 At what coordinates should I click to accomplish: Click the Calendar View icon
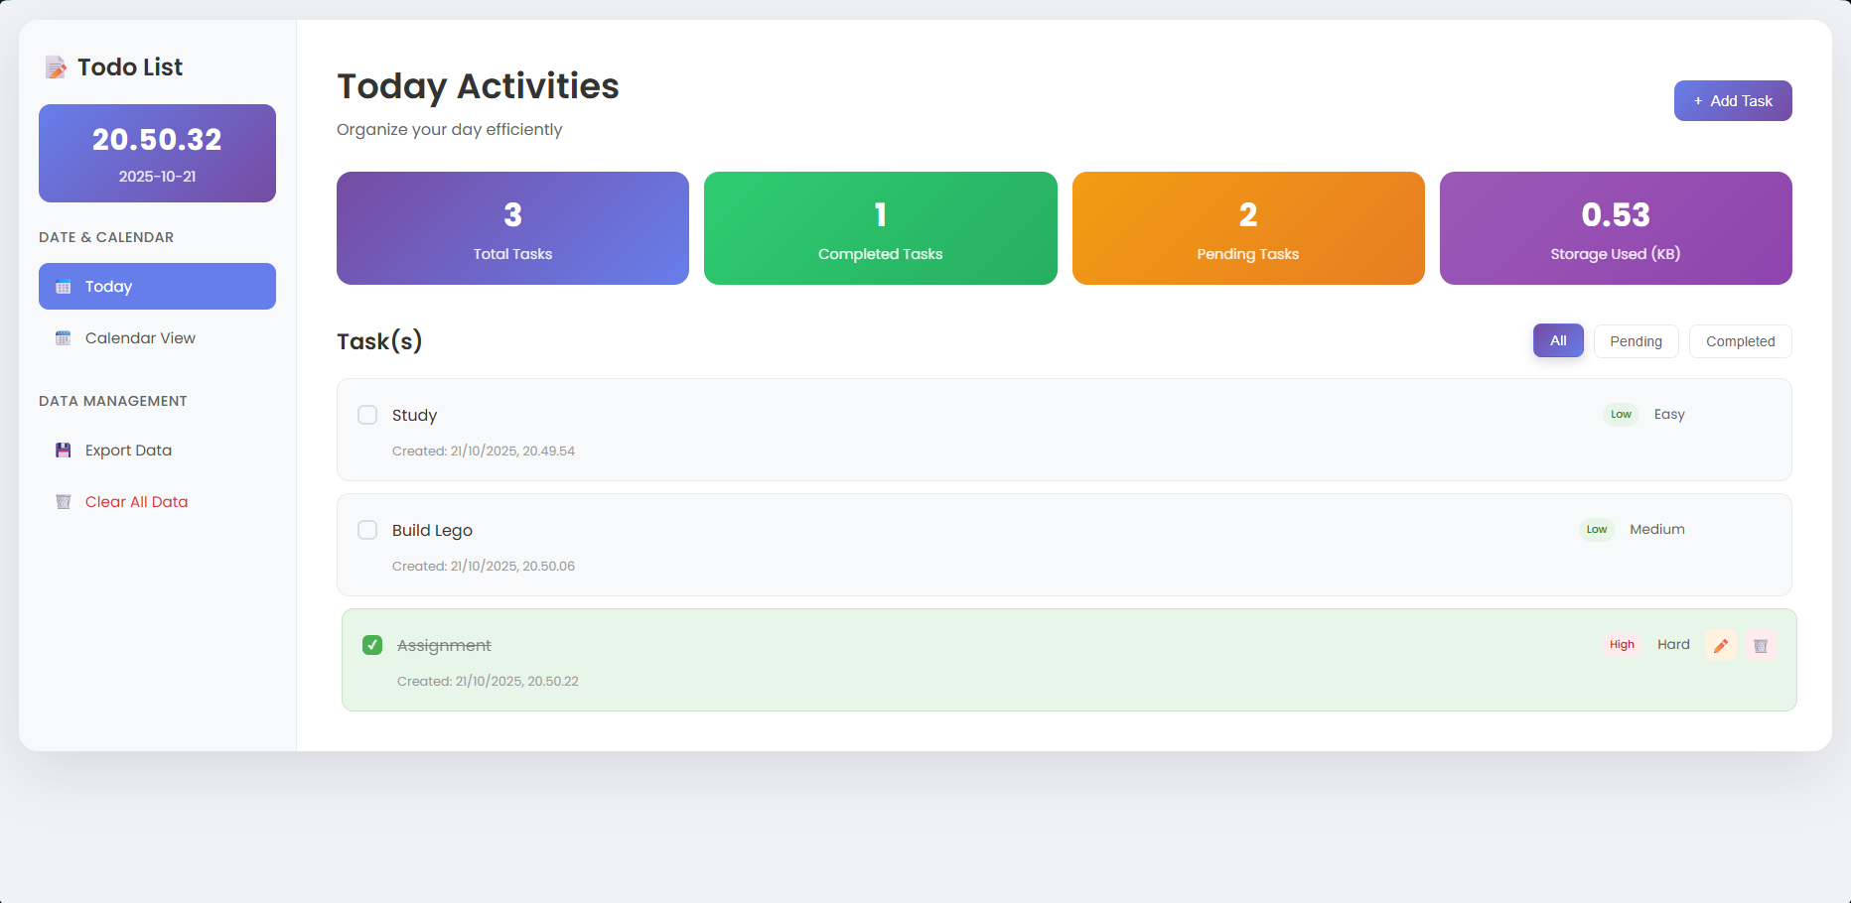tap(64, 337)
